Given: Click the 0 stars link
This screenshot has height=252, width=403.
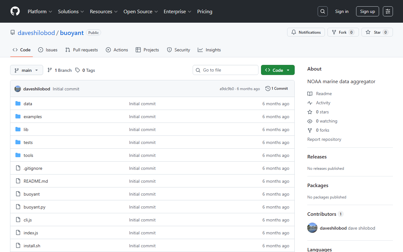Looking at the screenshot, I should 318,112.
